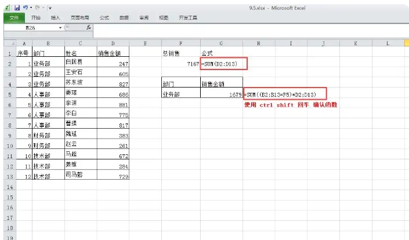This screenshot has width=409, height=240.
Task: Click the sales value 729 cell
Action: click(x=113, y=175)
